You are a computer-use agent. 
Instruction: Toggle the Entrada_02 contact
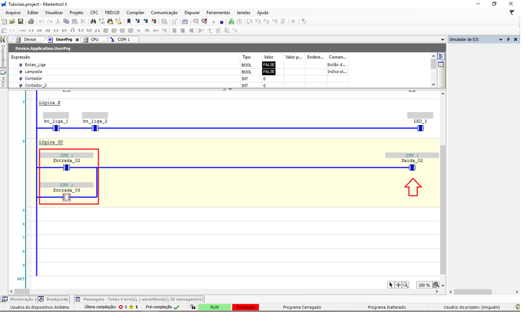pos(67,168)
